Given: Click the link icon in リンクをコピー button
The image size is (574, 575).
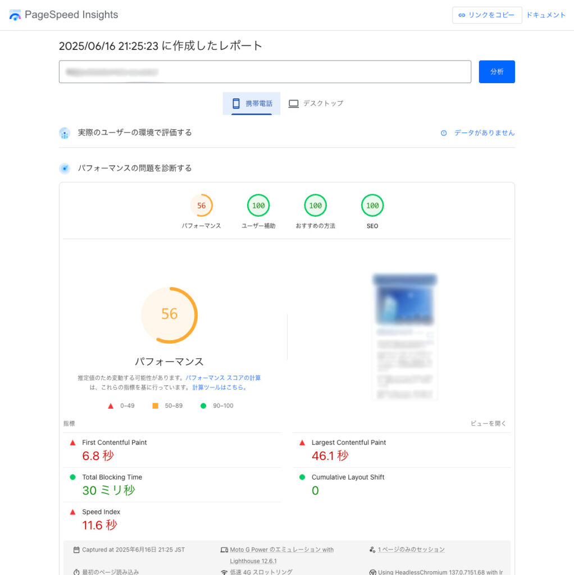Looking at the screenshot, I should click(462, 15).
